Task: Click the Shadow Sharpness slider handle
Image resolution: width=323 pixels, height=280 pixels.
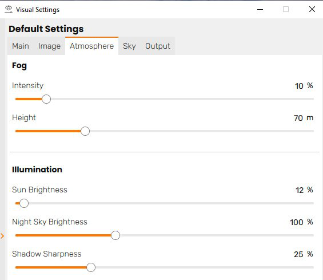Action: coord(91,267)
